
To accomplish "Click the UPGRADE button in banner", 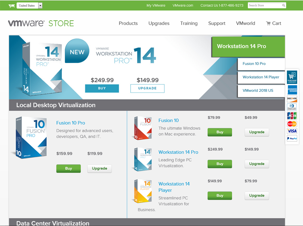I will pos(148,88).
